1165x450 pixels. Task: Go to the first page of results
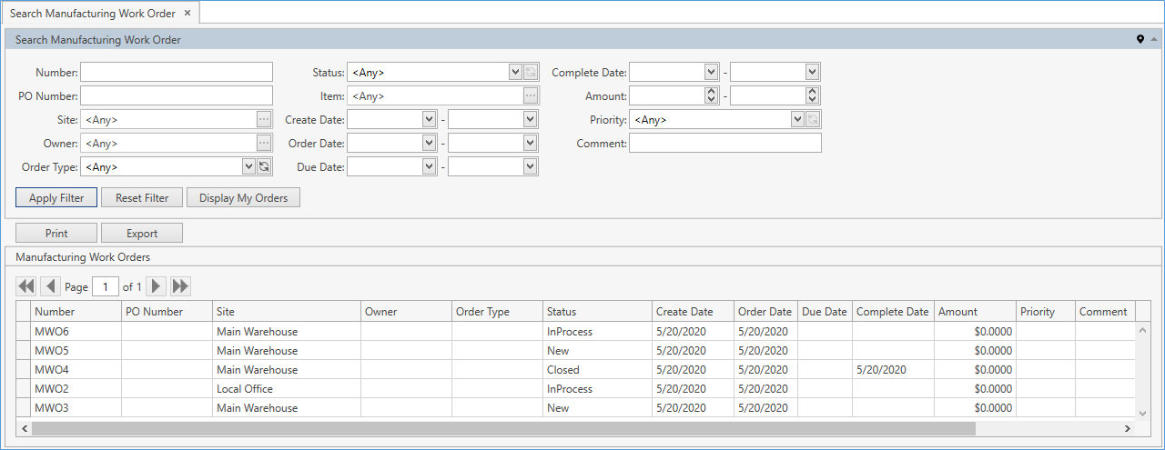[x=26, y=286]
